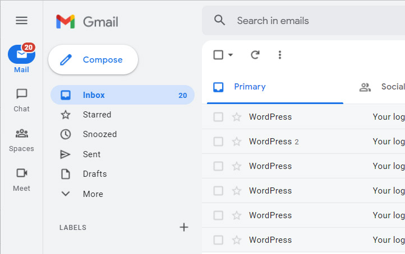
Task: Click the search magnifier icon
Action: pos(219,20)
